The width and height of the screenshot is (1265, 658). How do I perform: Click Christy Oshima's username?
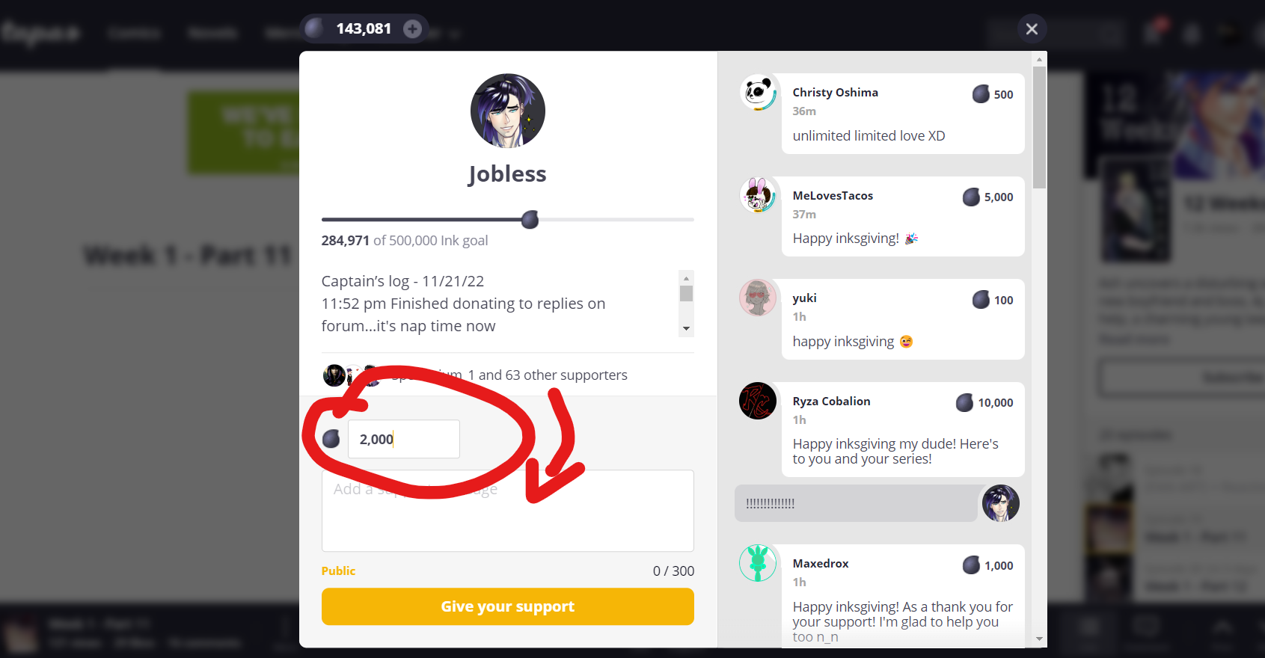pyautogui.click(x=835, y=93)
